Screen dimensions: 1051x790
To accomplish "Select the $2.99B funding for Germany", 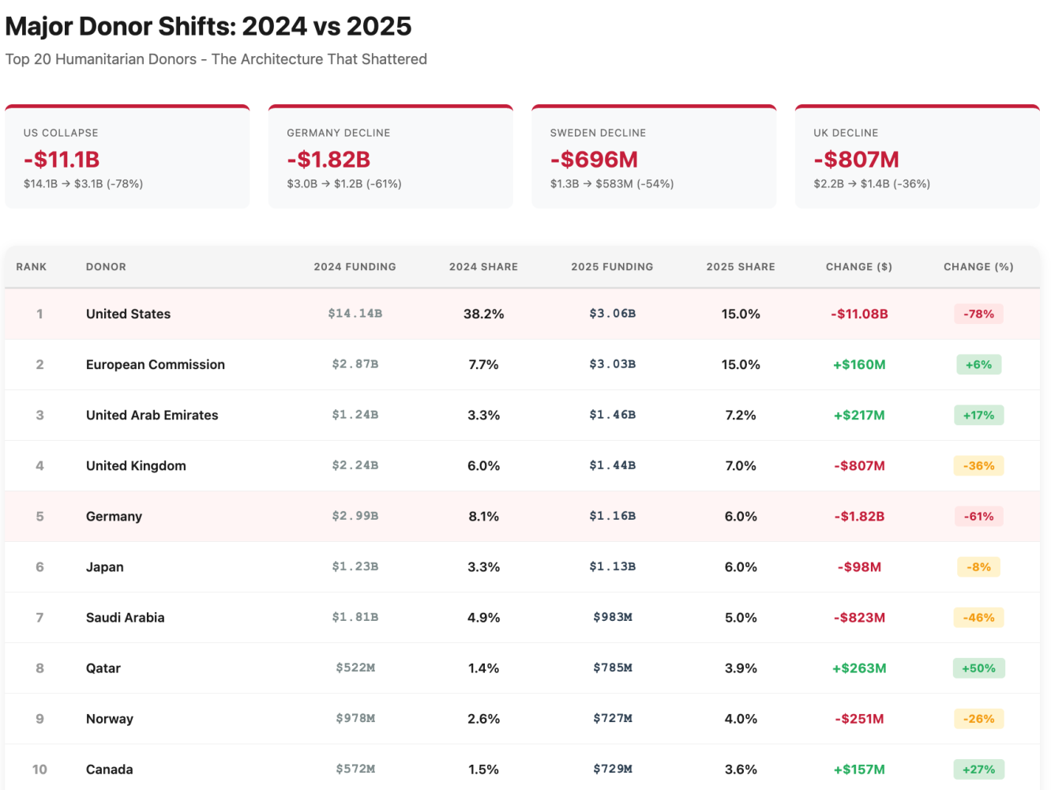I will (x=355, y=516).
